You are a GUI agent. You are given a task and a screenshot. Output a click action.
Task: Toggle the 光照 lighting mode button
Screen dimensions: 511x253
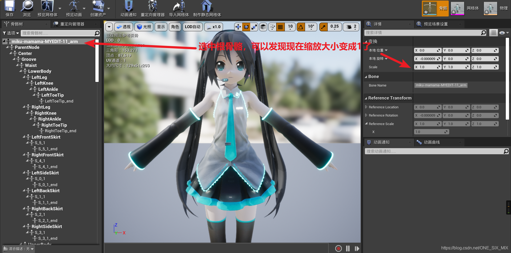144,27
